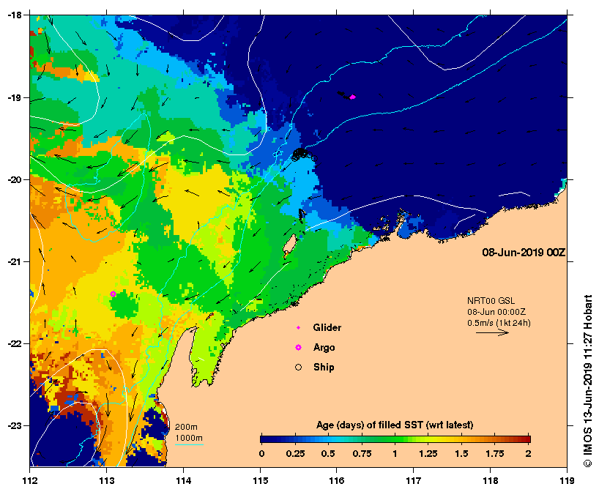Click the '08-Jun-2019 00Z' date stamp
This screenshot has width=599, height=492.
[x=524, y=253]
